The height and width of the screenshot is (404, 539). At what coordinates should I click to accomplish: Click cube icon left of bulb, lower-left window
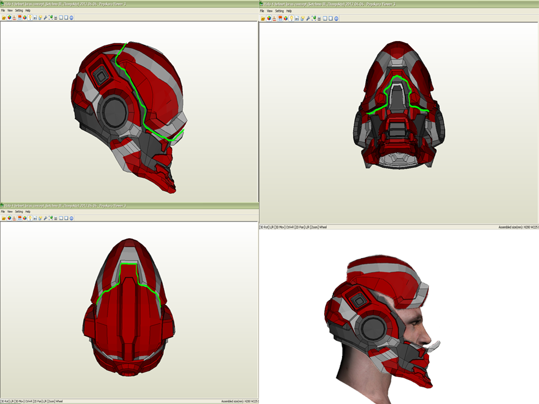click(25, 218)
